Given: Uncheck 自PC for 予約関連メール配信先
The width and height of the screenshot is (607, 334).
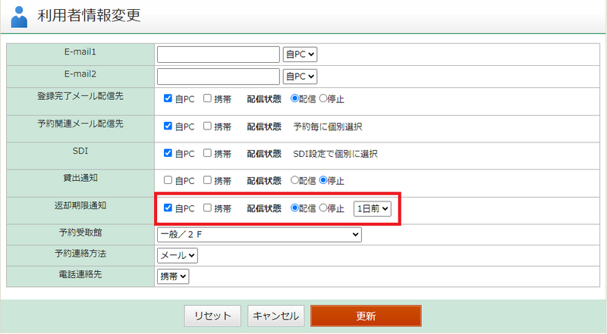Looking at the screenshot, I should click(x=168, y=126).
